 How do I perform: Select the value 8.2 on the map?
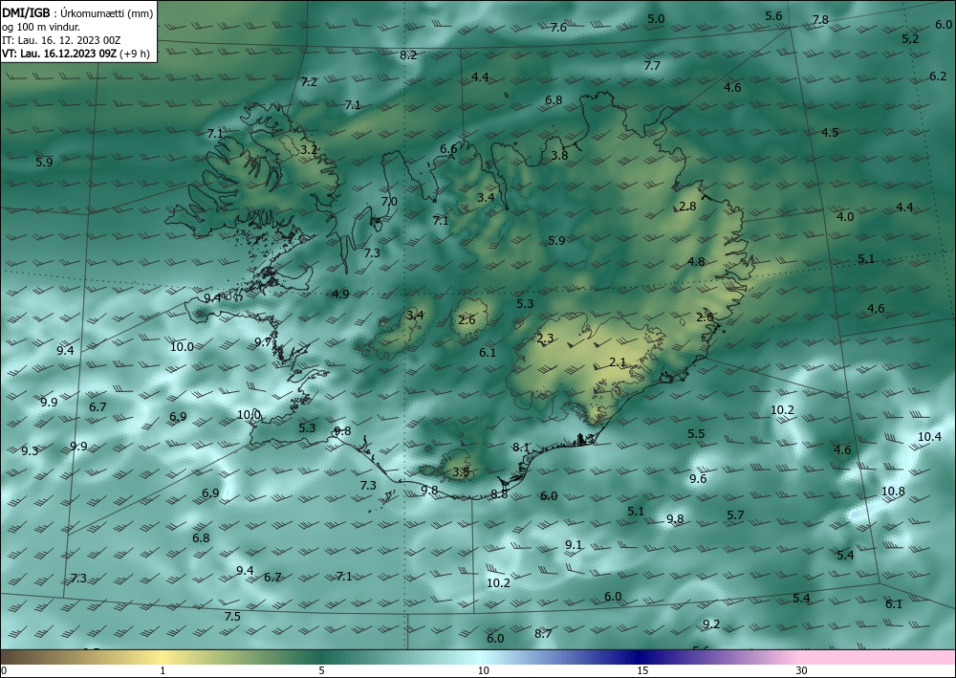408,55
